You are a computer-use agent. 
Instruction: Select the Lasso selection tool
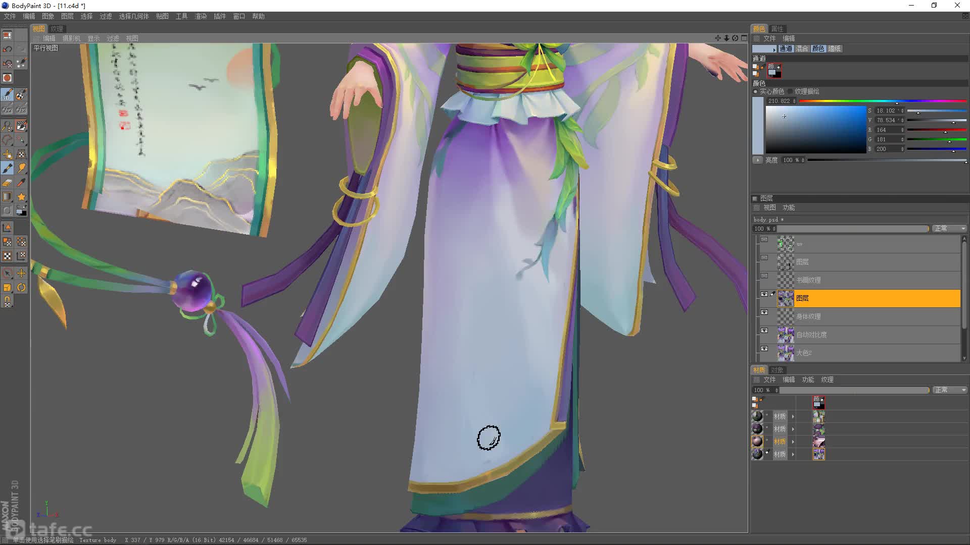pyautogui.click(x=7, y=140)
